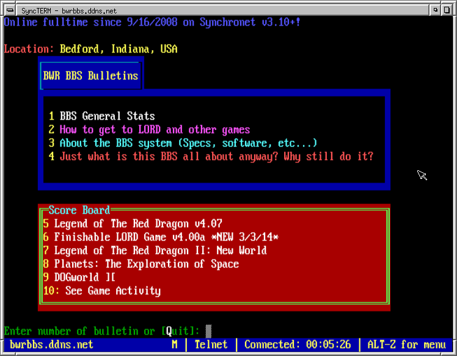Click the BWR BBS Bulletins header
The image size is (457, 356).
(x=90, y=76)
